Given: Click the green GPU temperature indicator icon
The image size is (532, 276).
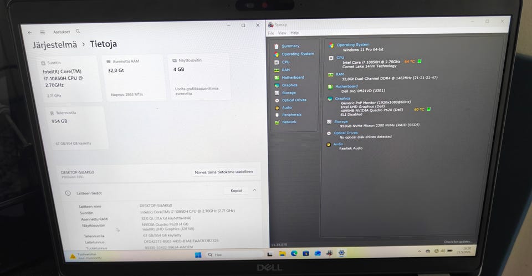Looking at the screenshot, I should 428,109.
